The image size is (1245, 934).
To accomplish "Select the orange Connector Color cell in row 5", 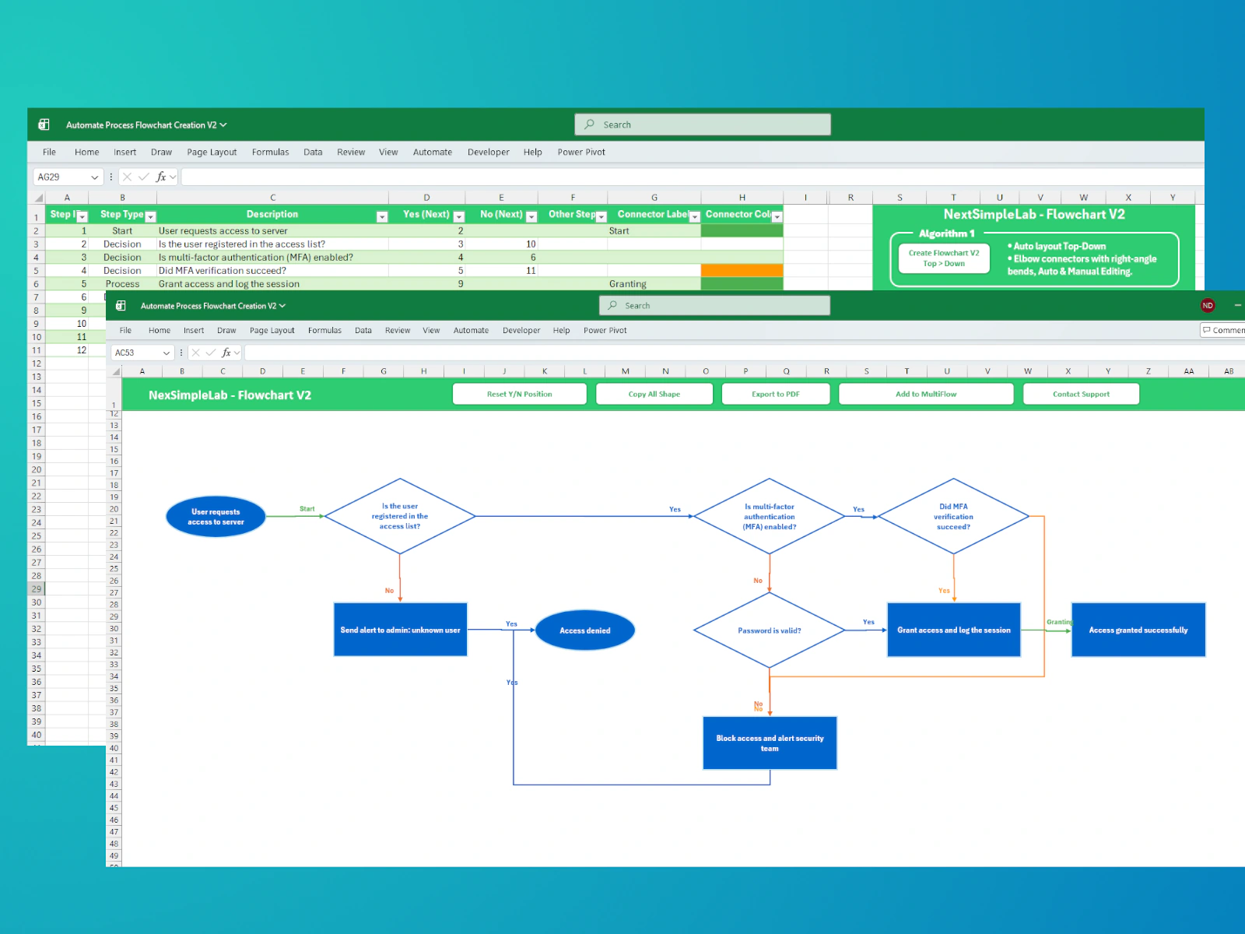I will pos(741,271).
